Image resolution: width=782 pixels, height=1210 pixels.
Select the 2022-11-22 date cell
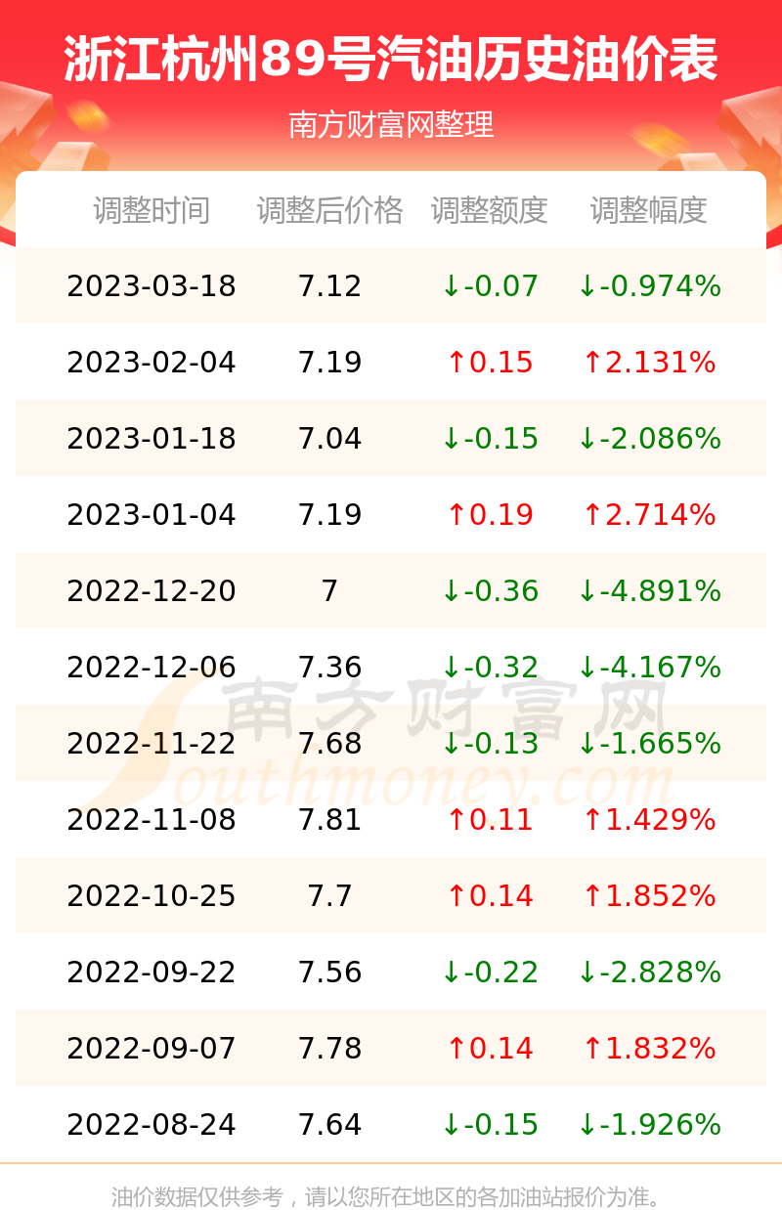(x=152, y=744)
